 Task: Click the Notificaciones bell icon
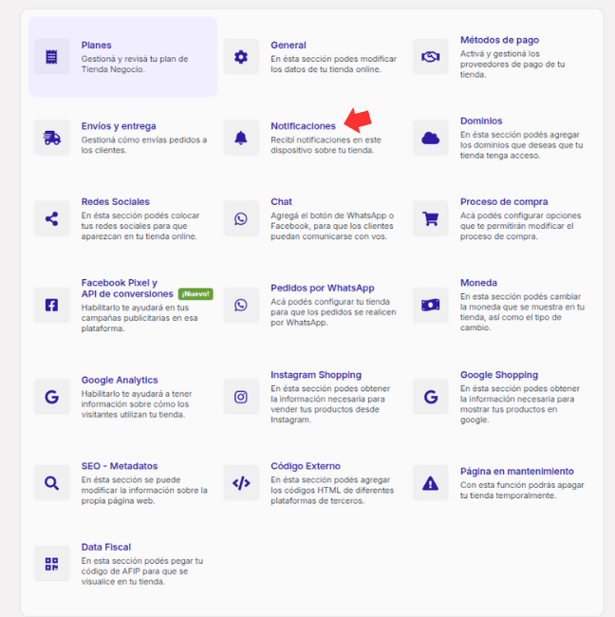[241, 138]
